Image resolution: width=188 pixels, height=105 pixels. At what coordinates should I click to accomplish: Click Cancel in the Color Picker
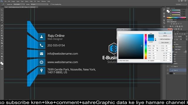[x=165, y=36]
